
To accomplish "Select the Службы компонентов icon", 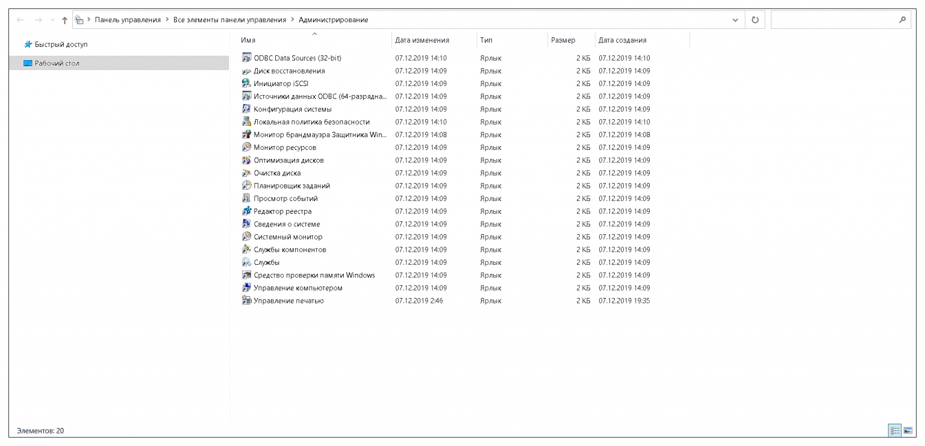I will (x=246, y=250).
